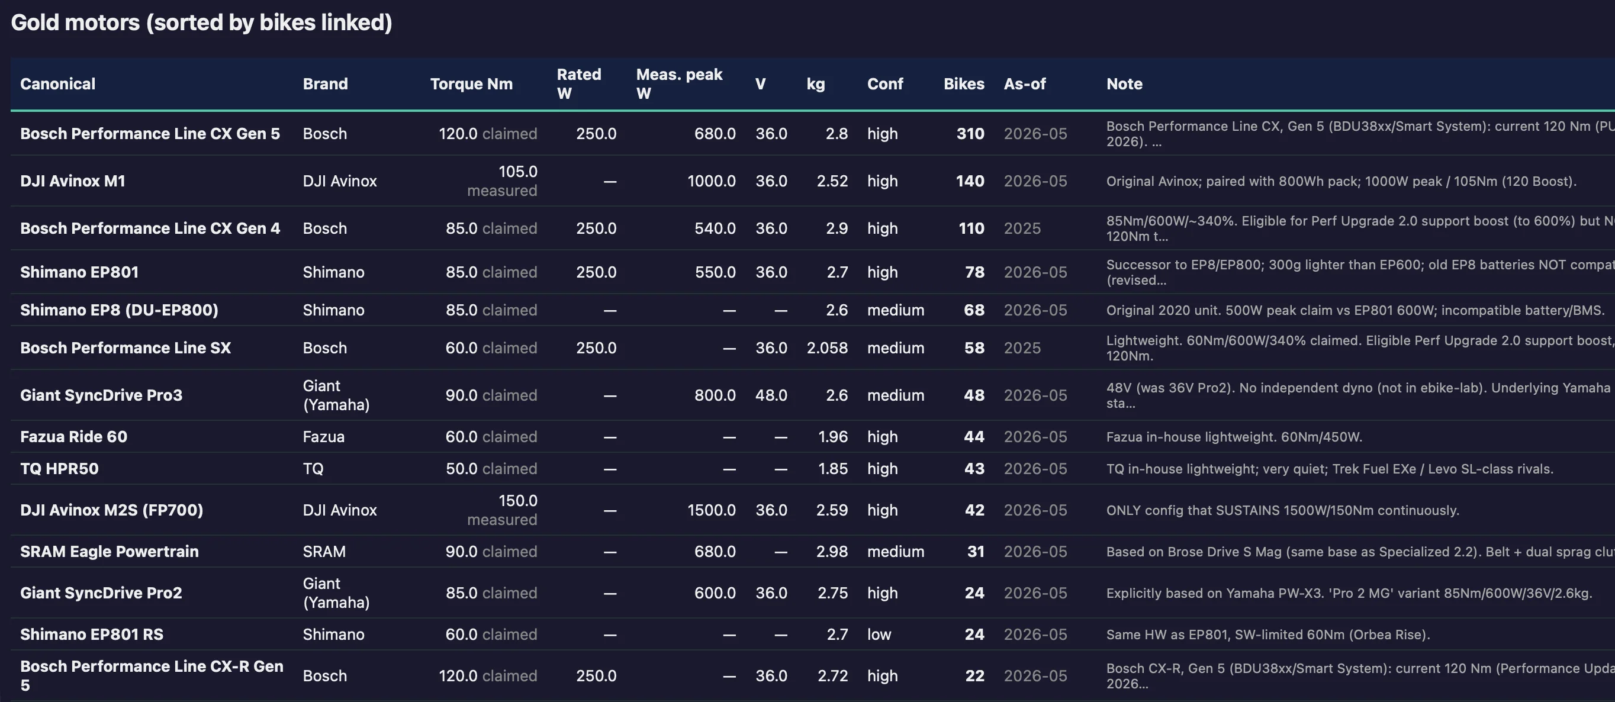
Task: Click the 2.98 kg weight value
Action: (x=831, y=552)
